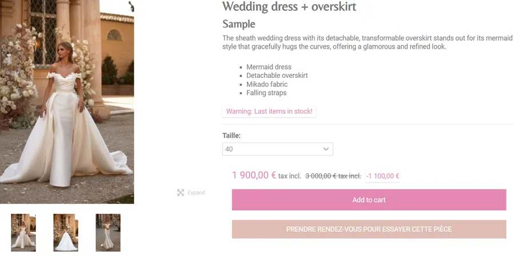Click the 1 900,00 € current price

[x=254, y=176]
